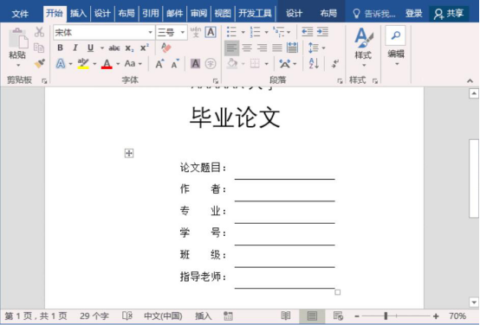Image resolution: width=480 pixels, height=325 pixels.
Task: Justify paragraph text
Action: pyautogui.click(x=277, y=48)
